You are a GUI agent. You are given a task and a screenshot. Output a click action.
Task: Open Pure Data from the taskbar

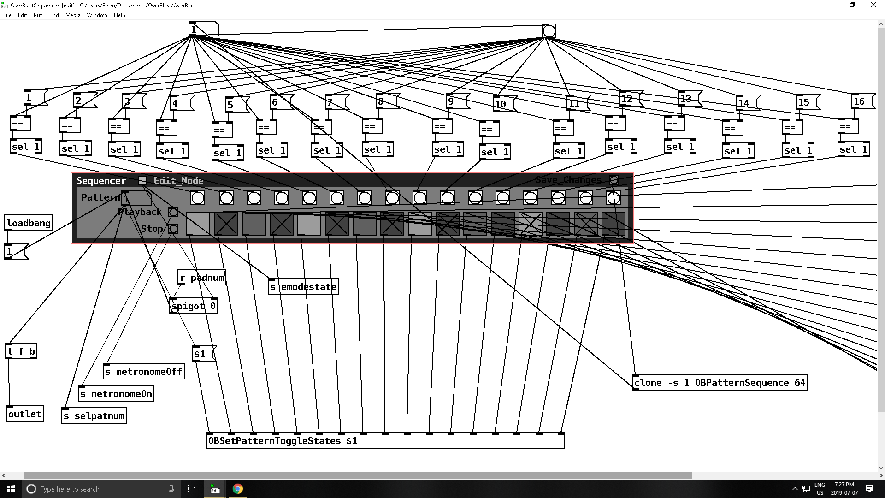215,489
